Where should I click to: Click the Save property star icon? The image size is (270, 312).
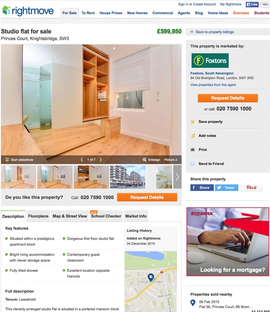(x=193, y=122)
